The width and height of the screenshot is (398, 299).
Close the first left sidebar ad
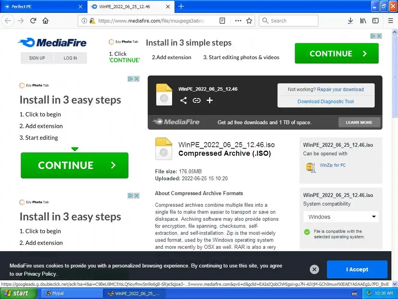click(x=136, y=79)
